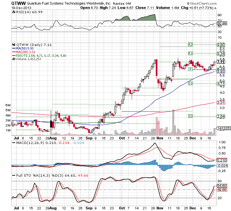Screen dimensions: 231x211
Task: Open the StockCharts.com copyright link
Action: tap(202, 3)
